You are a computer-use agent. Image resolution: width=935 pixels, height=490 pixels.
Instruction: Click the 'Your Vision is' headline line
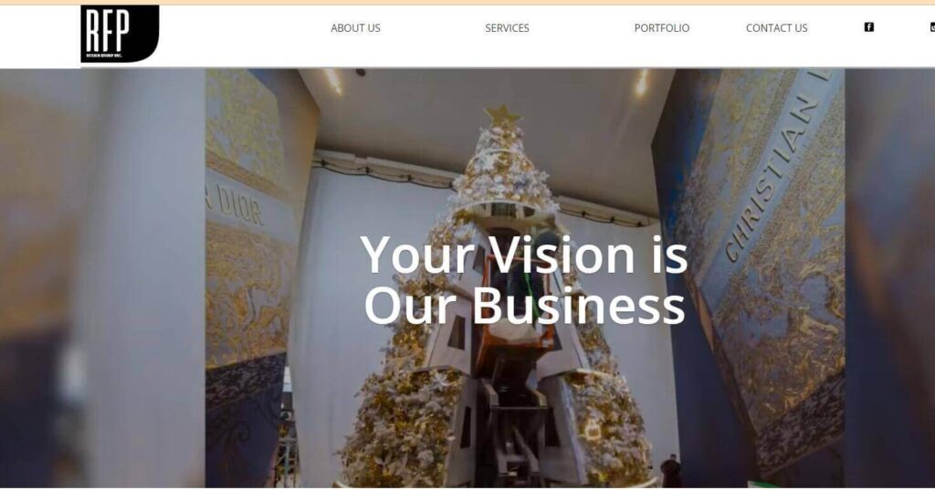click(x=524, y=255)
